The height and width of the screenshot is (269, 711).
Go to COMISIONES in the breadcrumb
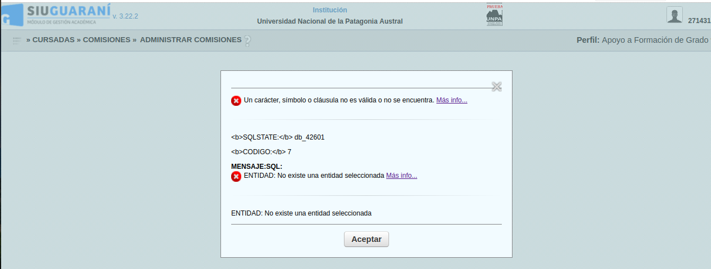(107, 40)
